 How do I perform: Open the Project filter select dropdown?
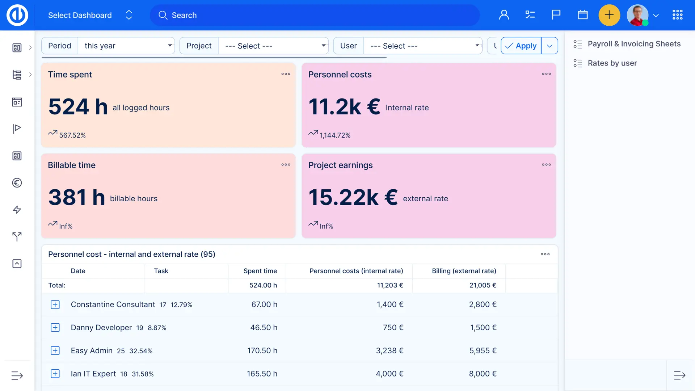273,46
